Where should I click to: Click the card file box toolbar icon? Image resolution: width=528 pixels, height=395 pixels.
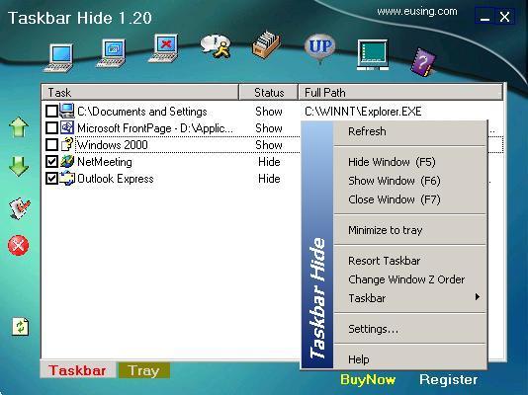coord(266,44)
